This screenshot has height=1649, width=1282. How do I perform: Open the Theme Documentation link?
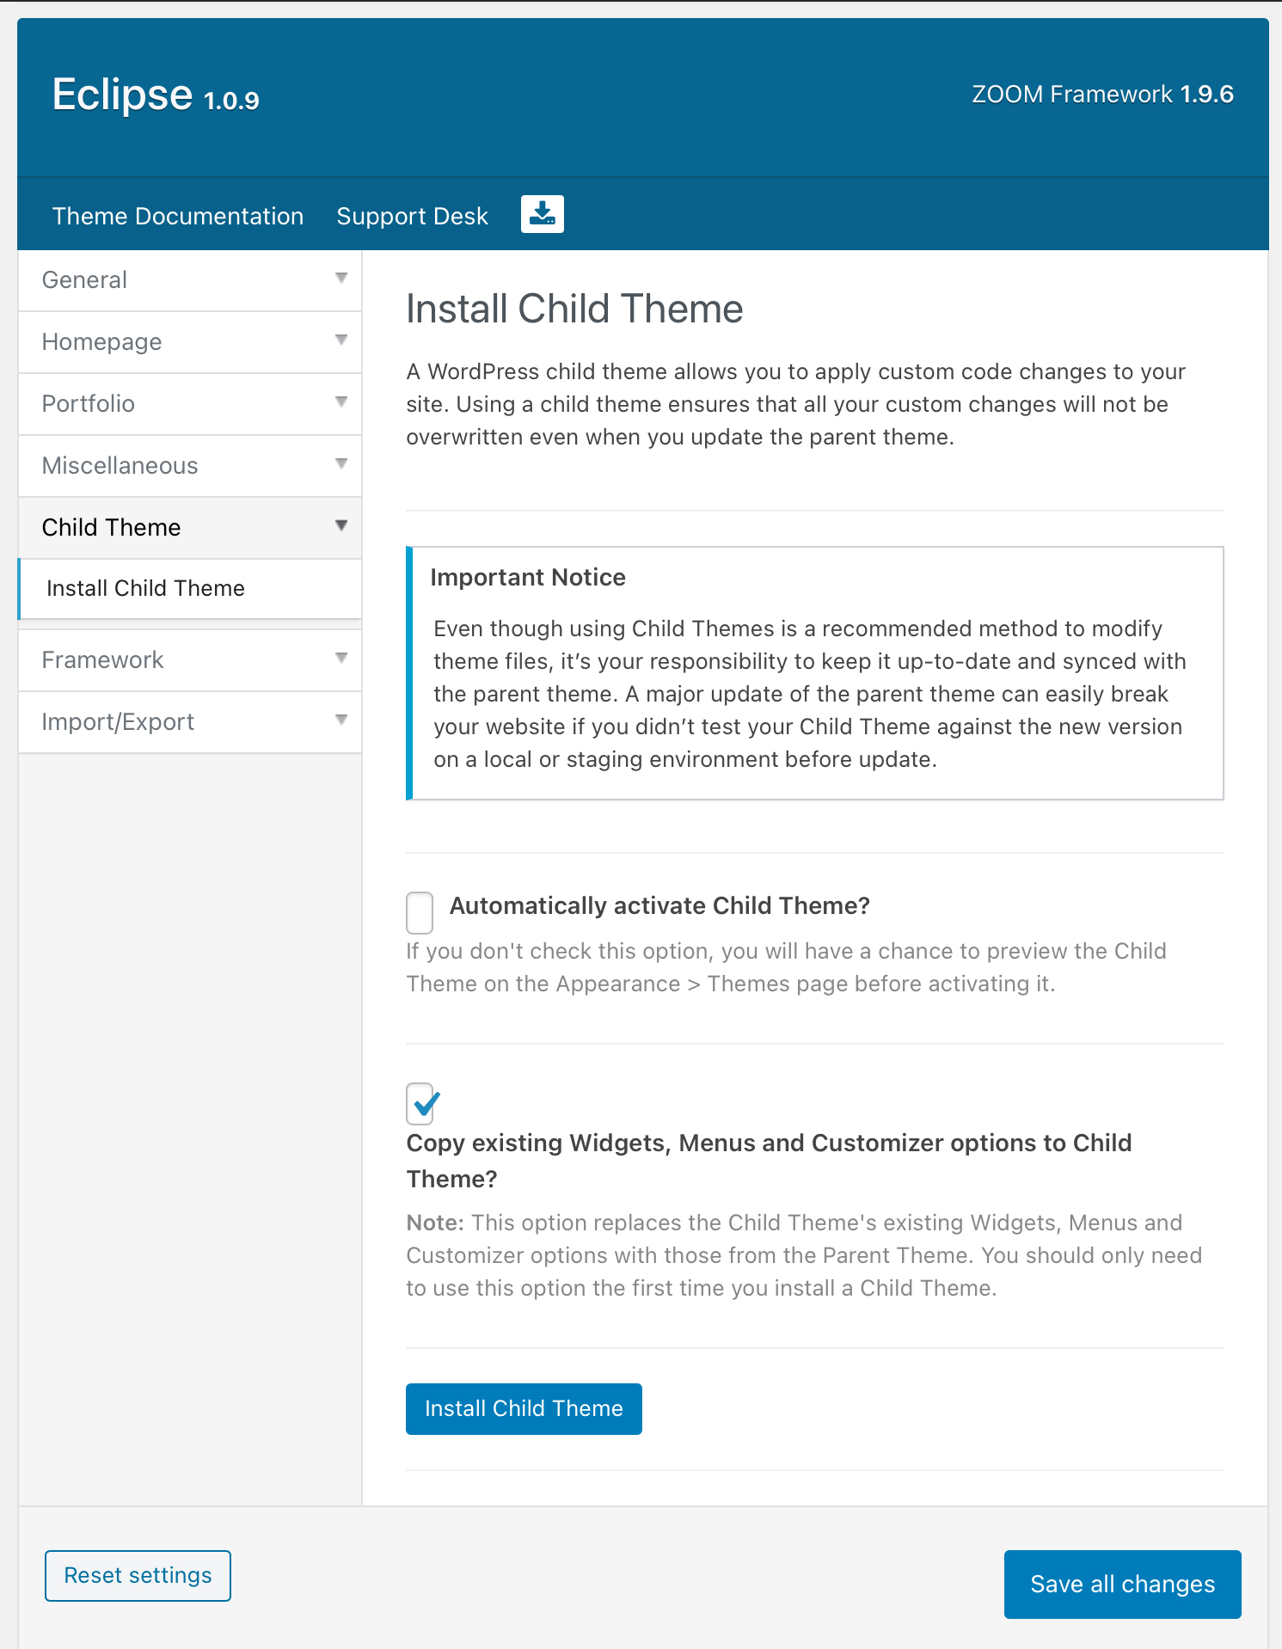[x=178, y=216]
